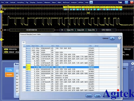Click CRC value 04C2h
This screenshot has height=101, width=134.
point(91,57)
